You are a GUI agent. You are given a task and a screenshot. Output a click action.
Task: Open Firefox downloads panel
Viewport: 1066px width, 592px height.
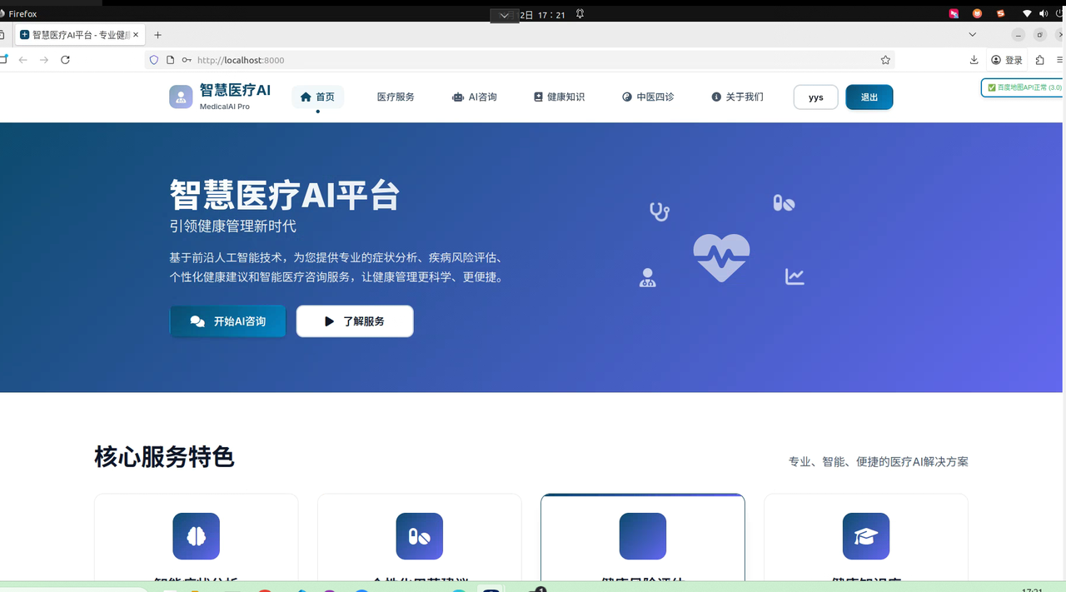[974, 60]
